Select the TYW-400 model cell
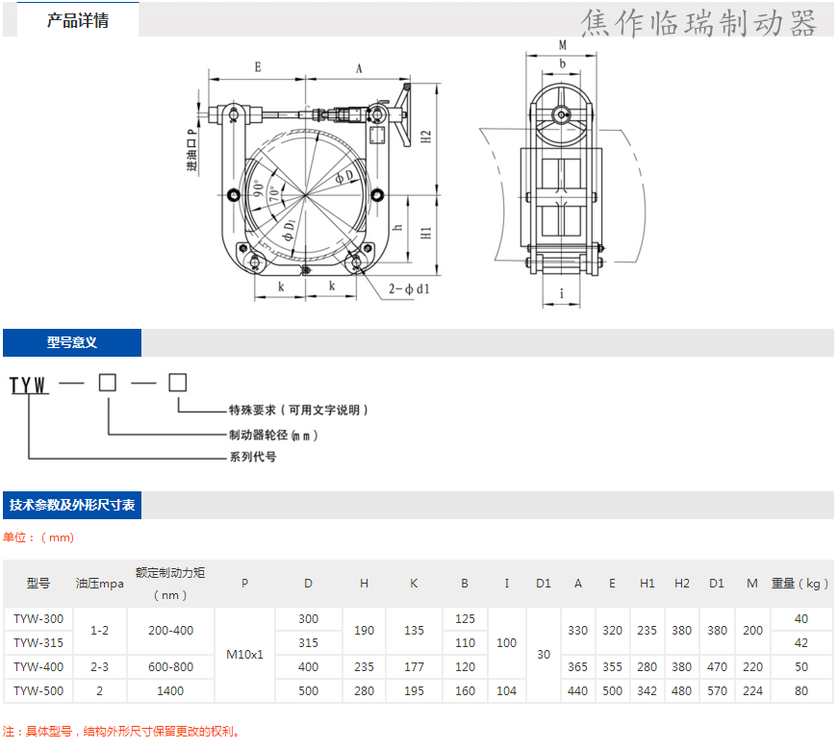837x749 pixels. (38, 666)
